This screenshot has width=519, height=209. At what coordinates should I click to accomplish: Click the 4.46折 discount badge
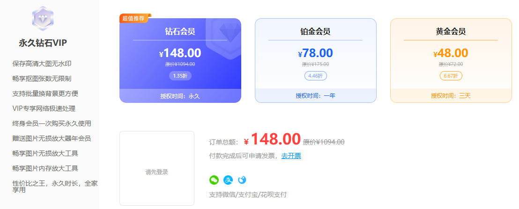(x=315, y=76)
